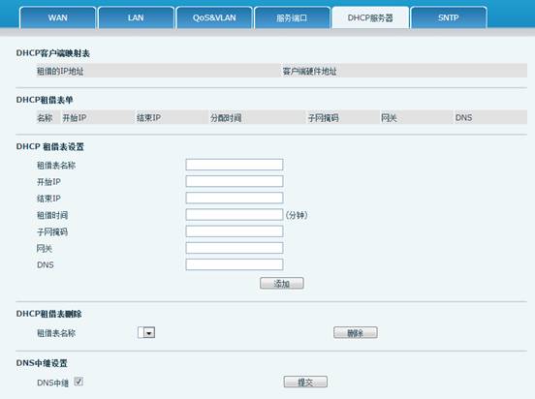
Task: Expand the 租借表名称 dropdown arrow
Action: pyautogui.click(x=149, y=332)
